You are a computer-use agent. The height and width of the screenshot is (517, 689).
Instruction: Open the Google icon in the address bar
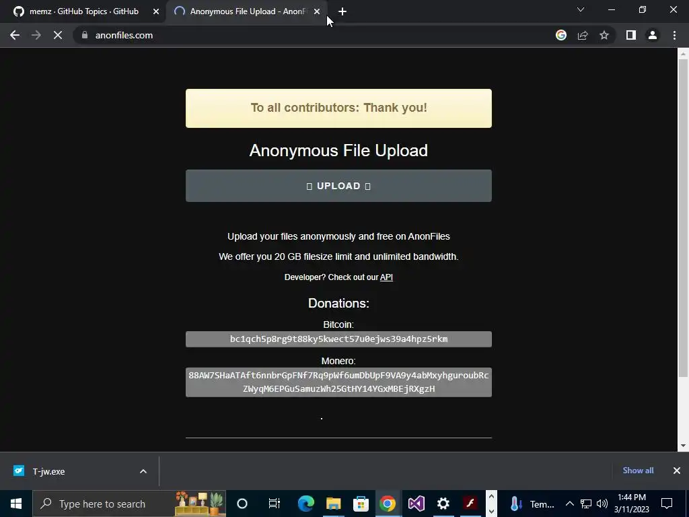pos(561,35)
